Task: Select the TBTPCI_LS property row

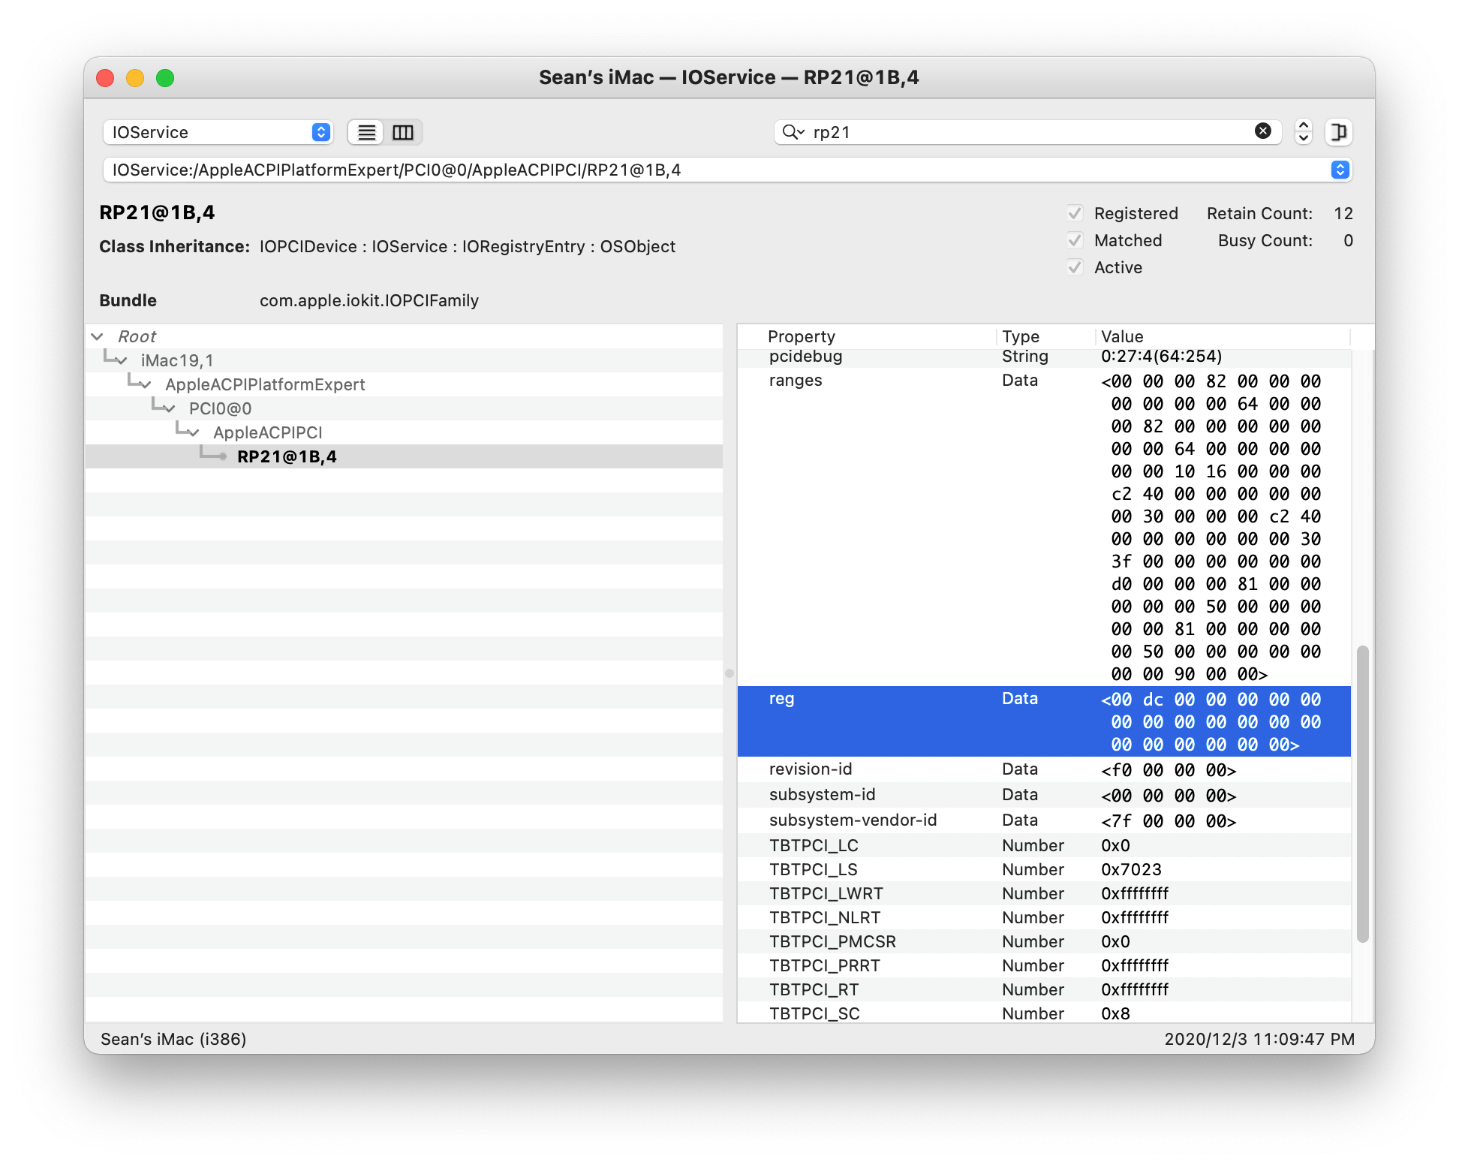Action: point(1044,869)
